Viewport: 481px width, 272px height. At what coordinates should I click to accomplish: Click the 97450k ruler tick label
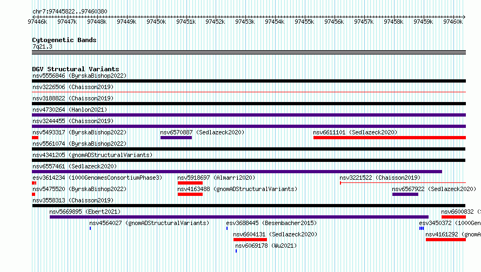pyautogui.click(x=156, y=22)
